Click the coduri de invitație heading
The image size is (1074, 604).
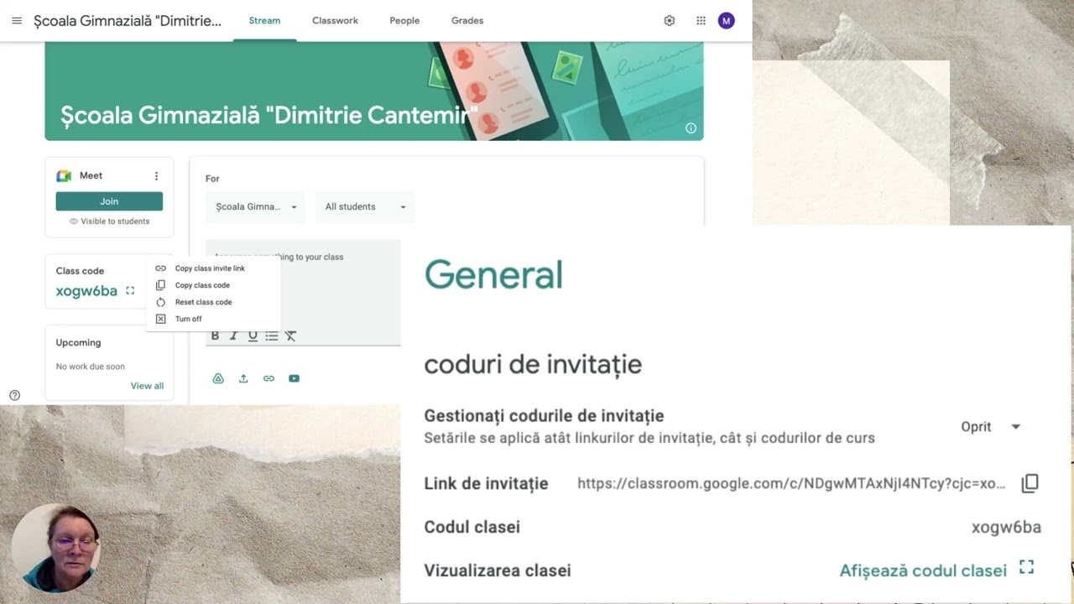tap(533, 364)
